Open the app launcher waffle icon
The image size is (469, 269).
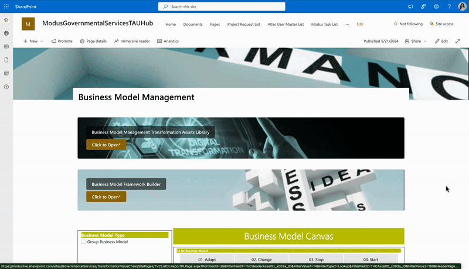6,6
